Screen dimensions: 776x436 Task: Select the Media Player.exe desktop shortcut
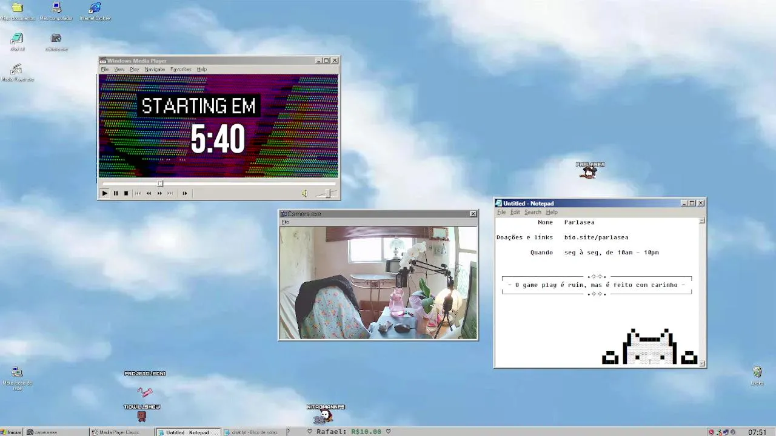coord(17,72)
